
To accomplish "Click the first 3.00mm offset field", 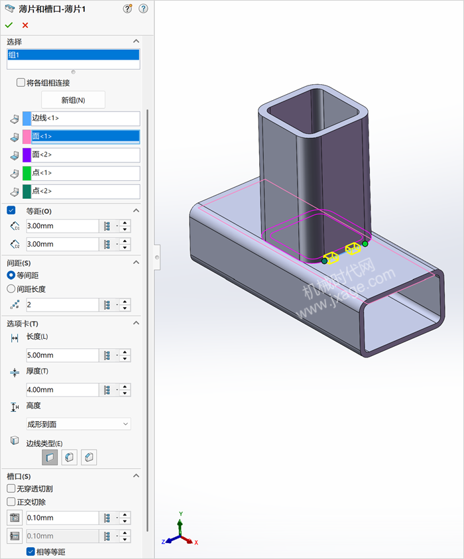I will (x=62, y=226).
